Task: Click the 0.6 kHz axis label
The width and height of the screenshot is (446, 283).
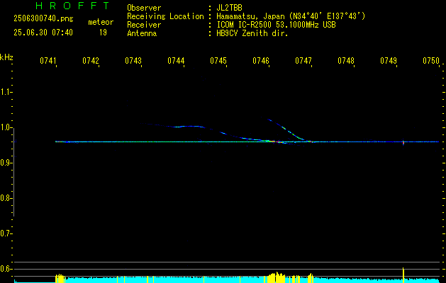Action: click(x=6, y=269)
